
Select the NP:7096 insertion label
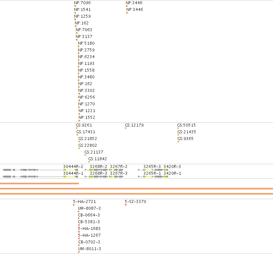click(x=82, y=3)
